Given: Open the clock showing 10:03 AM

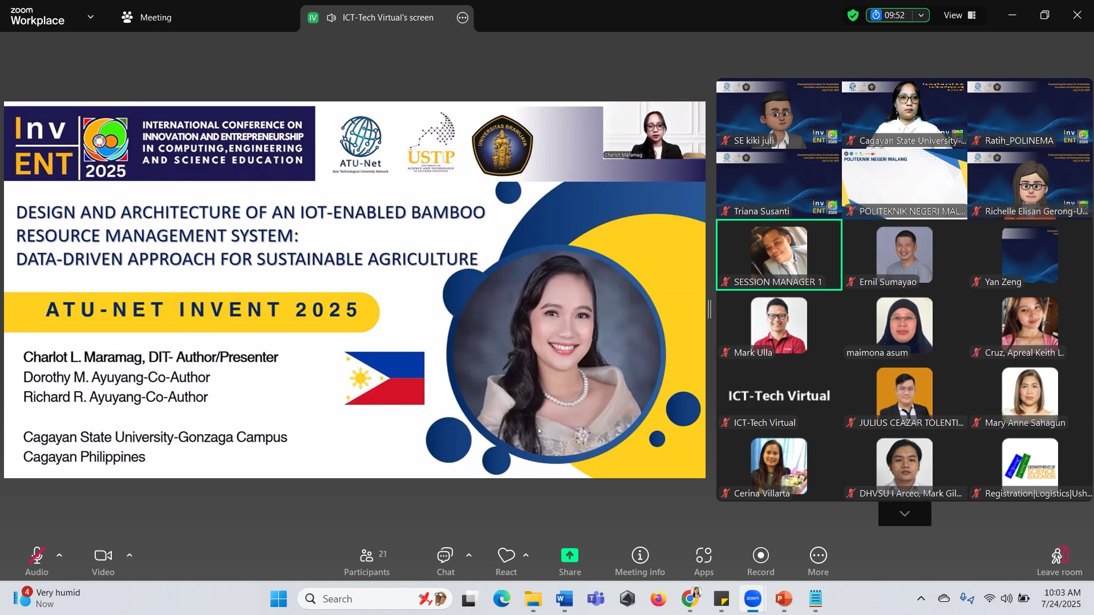Looking at the screenshot, I should pyautogui.click(x=1061, y=598).
